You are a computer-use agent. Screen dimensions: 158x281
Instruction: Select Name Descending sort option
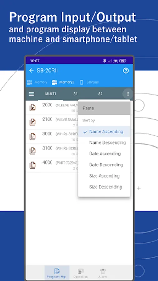tap(104, 143)
